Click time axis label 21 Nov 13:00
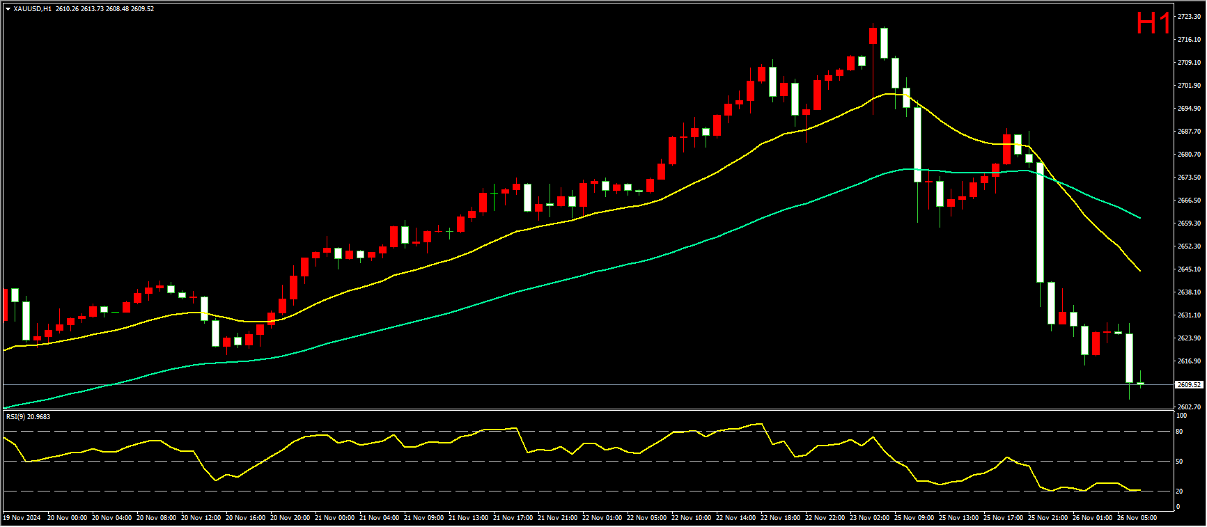The height and width of the screenshot is (527, 1207). coord(468,518)
